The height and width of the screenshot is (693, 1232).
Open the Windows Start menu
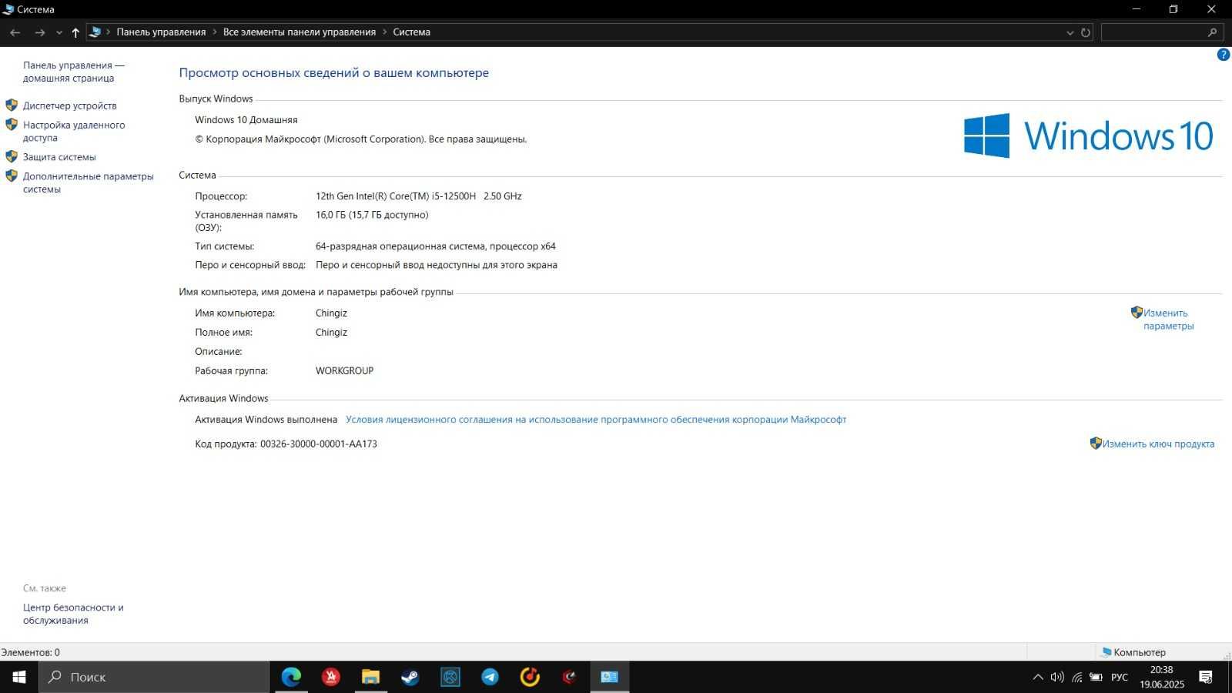click(19, 677)
